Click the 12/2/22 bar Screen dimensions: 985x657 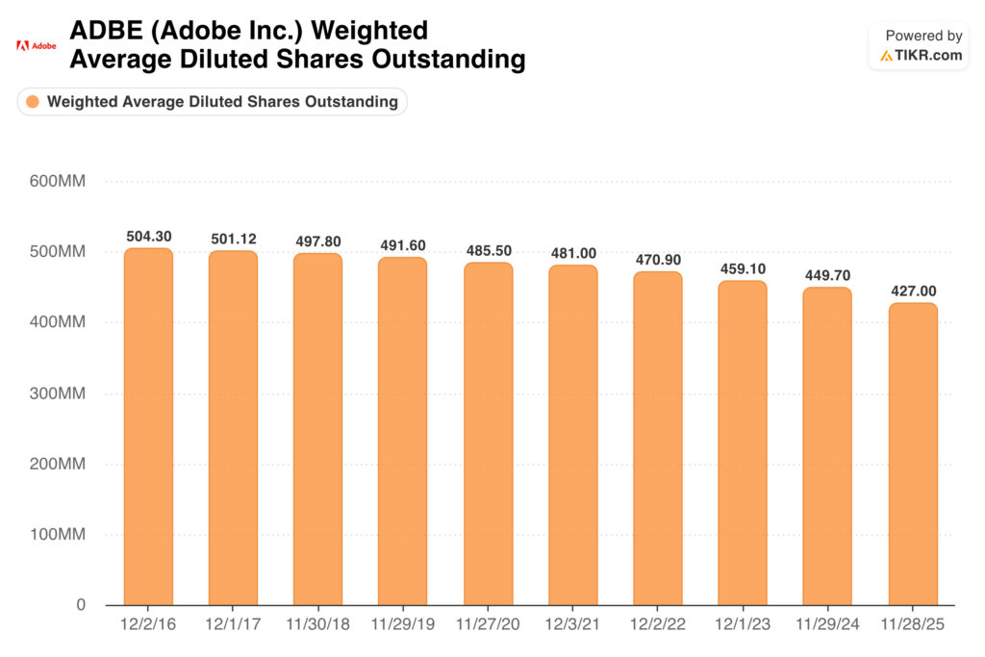(657, 438)
